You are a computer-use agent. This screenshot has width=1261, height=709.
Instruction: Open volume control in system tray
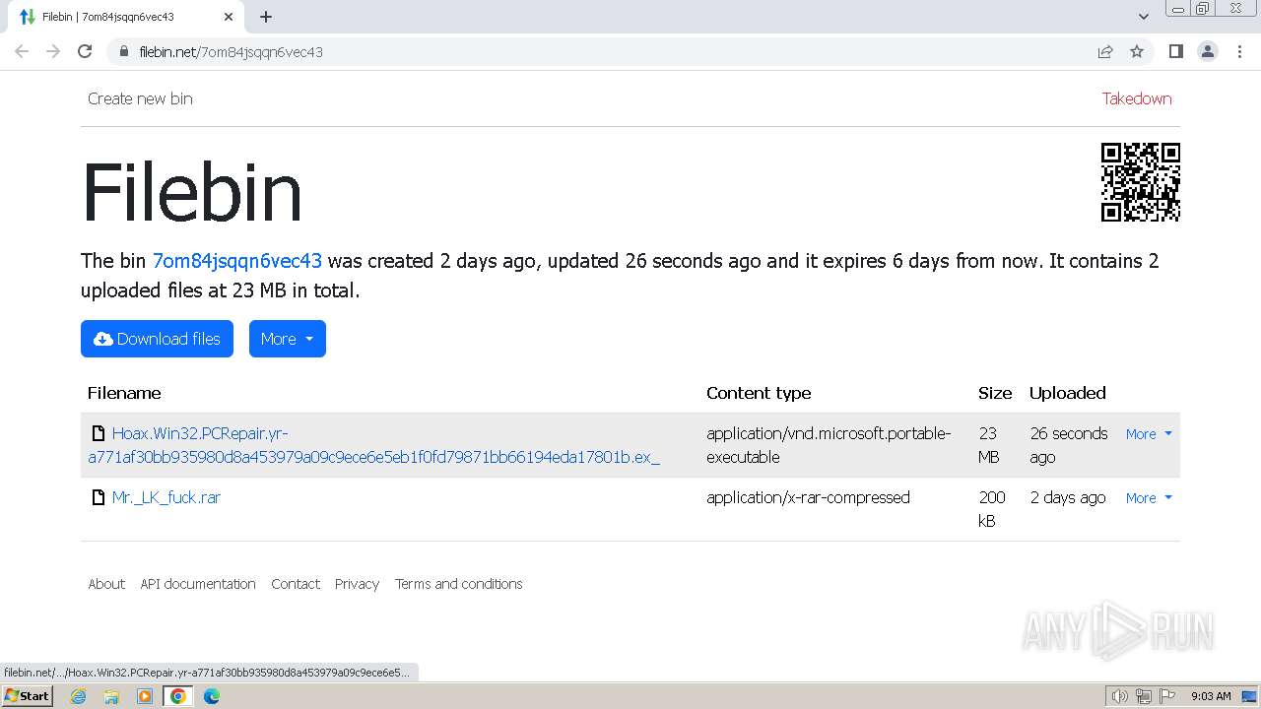pos(1119,696)
